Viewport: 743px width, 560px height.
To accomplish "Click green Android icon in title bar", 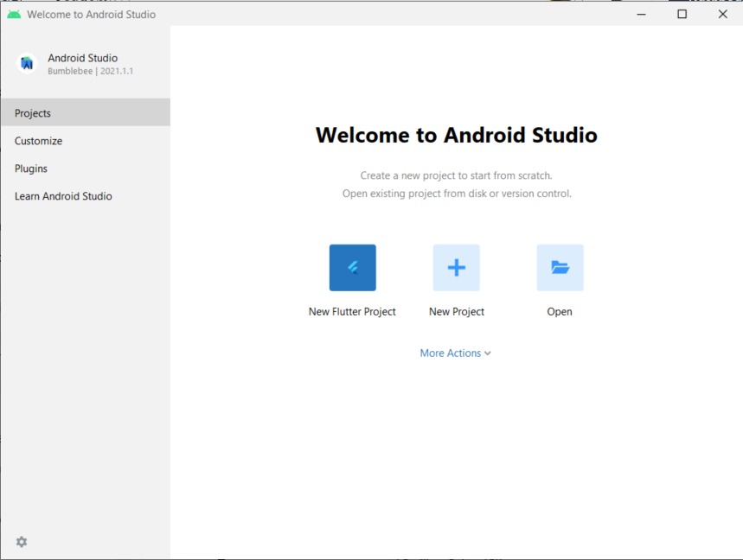I will [14, 14].
